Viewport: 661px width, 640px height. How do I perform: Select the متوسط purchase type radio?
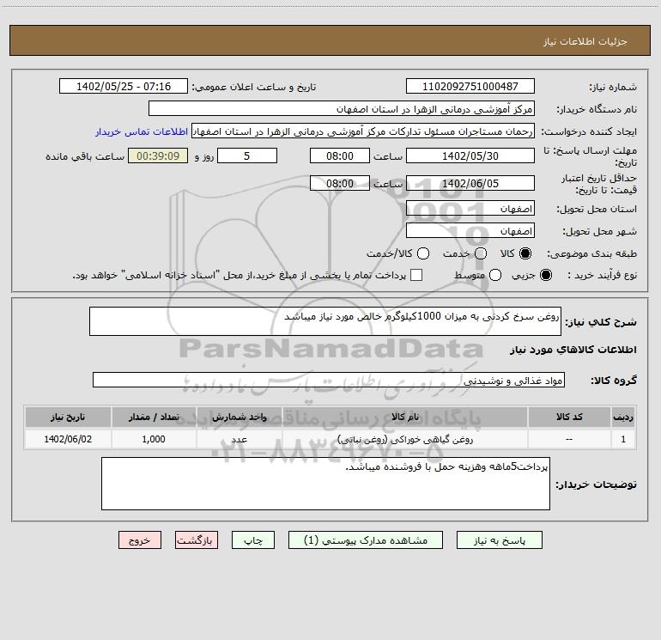tap(495, 275)
